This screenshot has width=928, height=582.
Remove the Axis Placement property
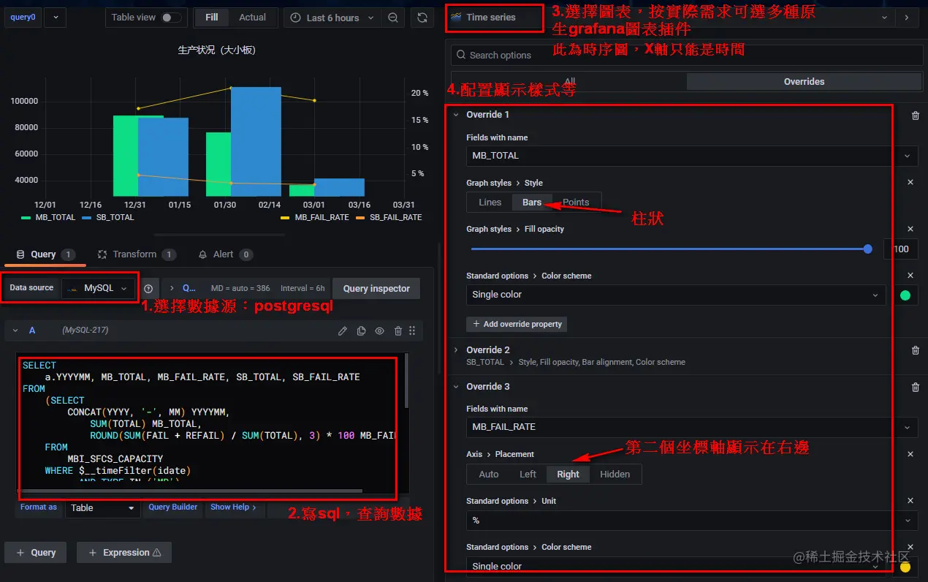point(910,454)
